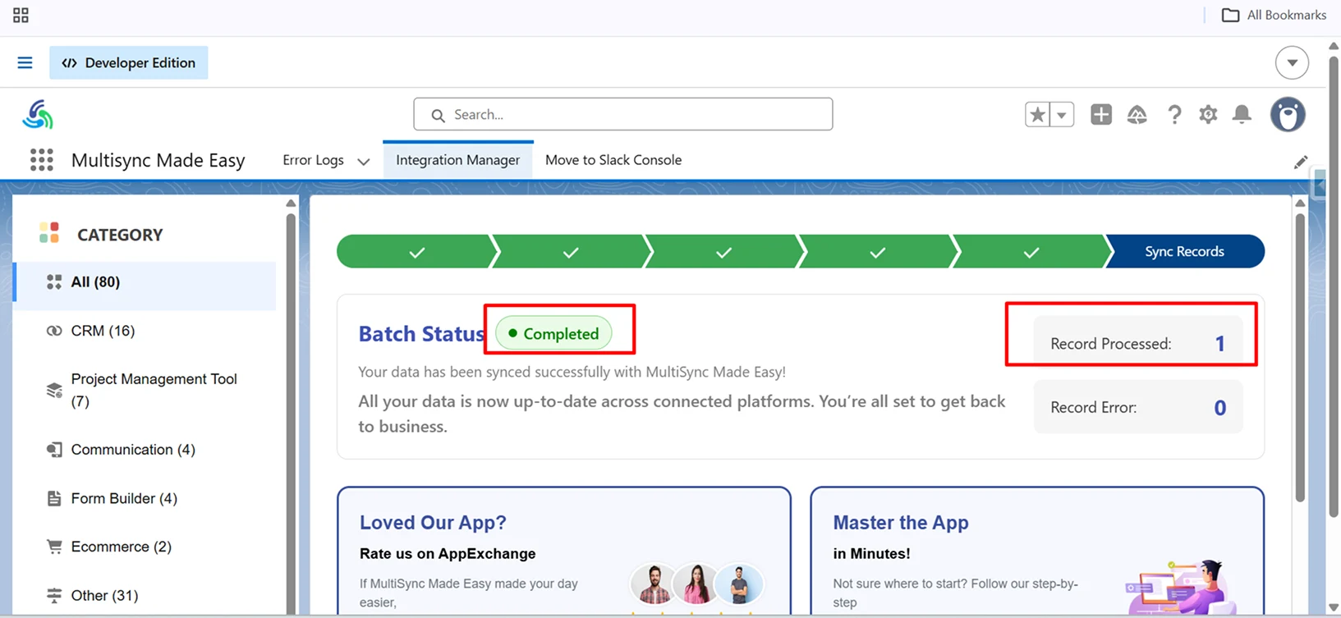Open the favorites list dropdown arrow
The height and width of the screenshot is (618, 1341).
tap(1062, 114)
